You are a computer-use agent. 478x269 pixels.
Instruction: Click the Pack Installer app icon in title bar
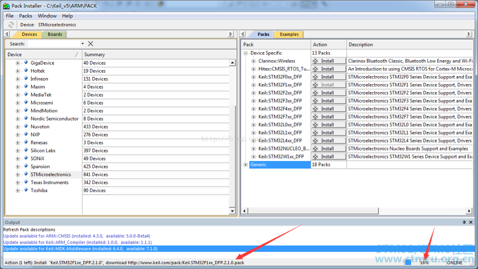pyautogui.click(x=6, y=6)
